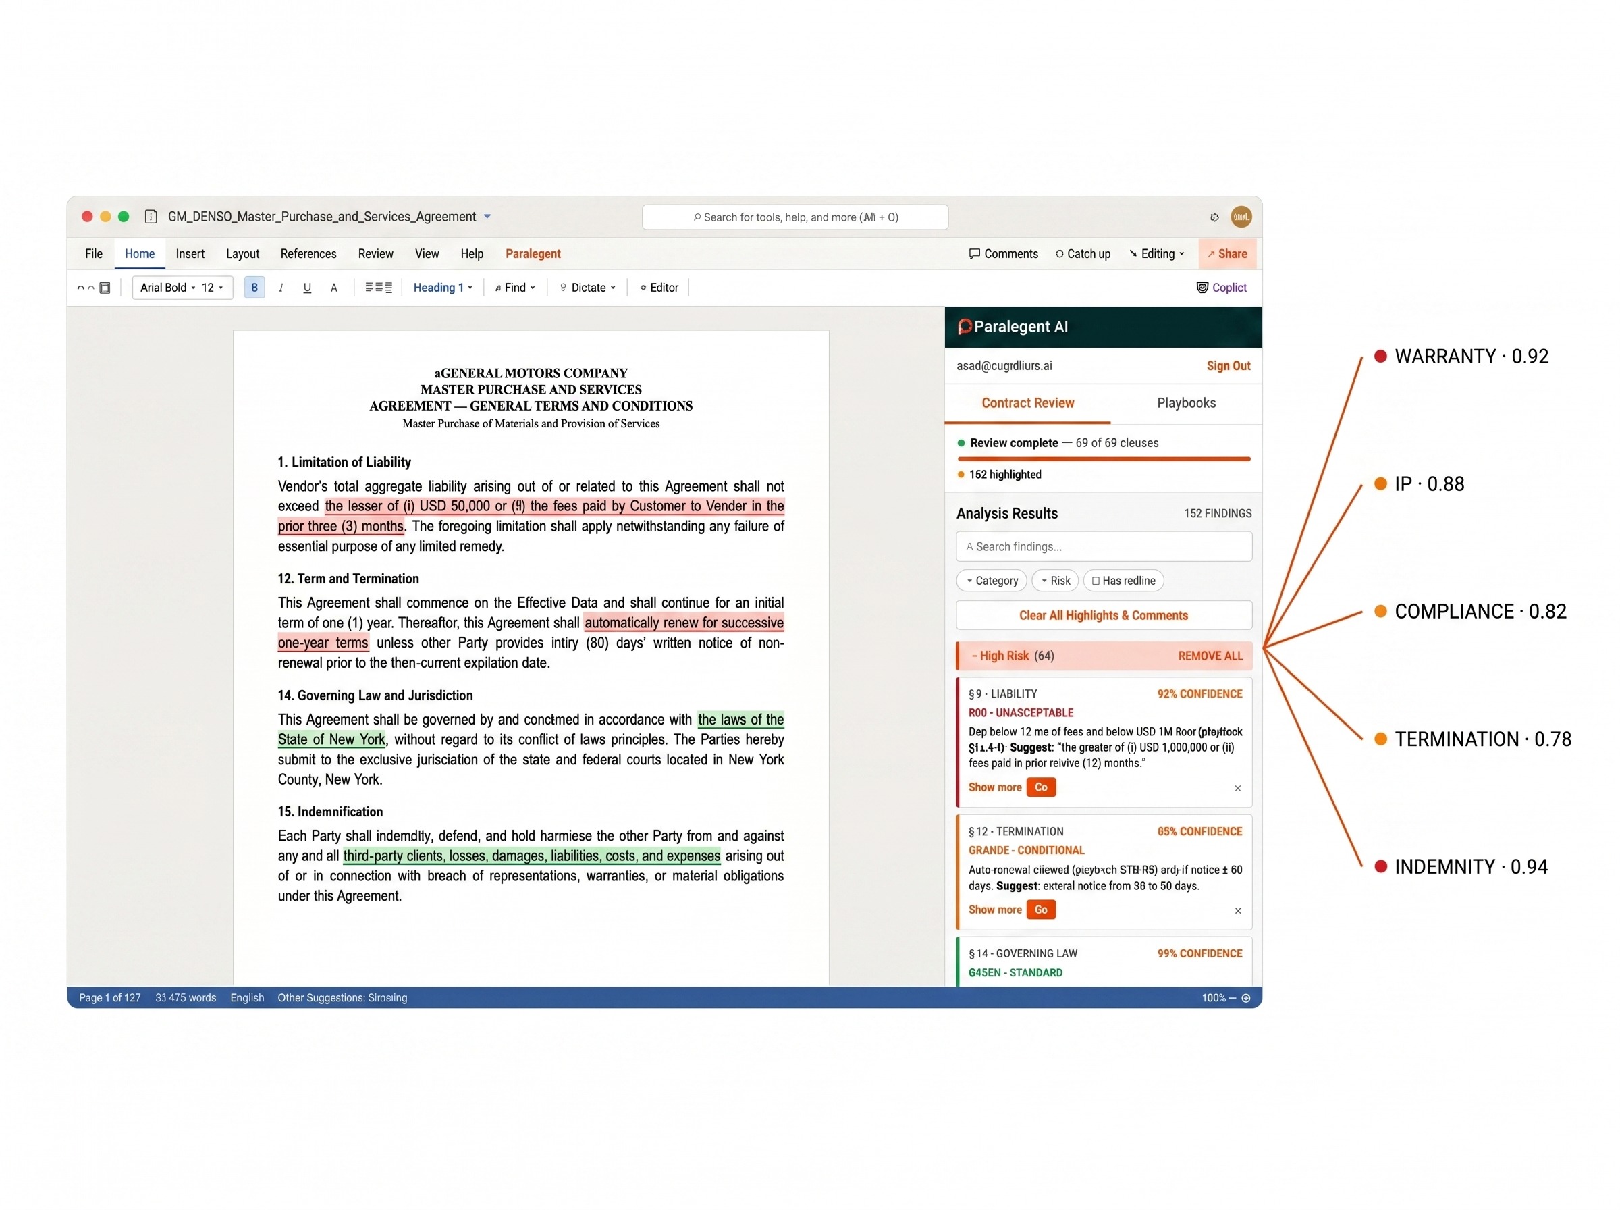Click the Paralegent AI logo icon

964,327
